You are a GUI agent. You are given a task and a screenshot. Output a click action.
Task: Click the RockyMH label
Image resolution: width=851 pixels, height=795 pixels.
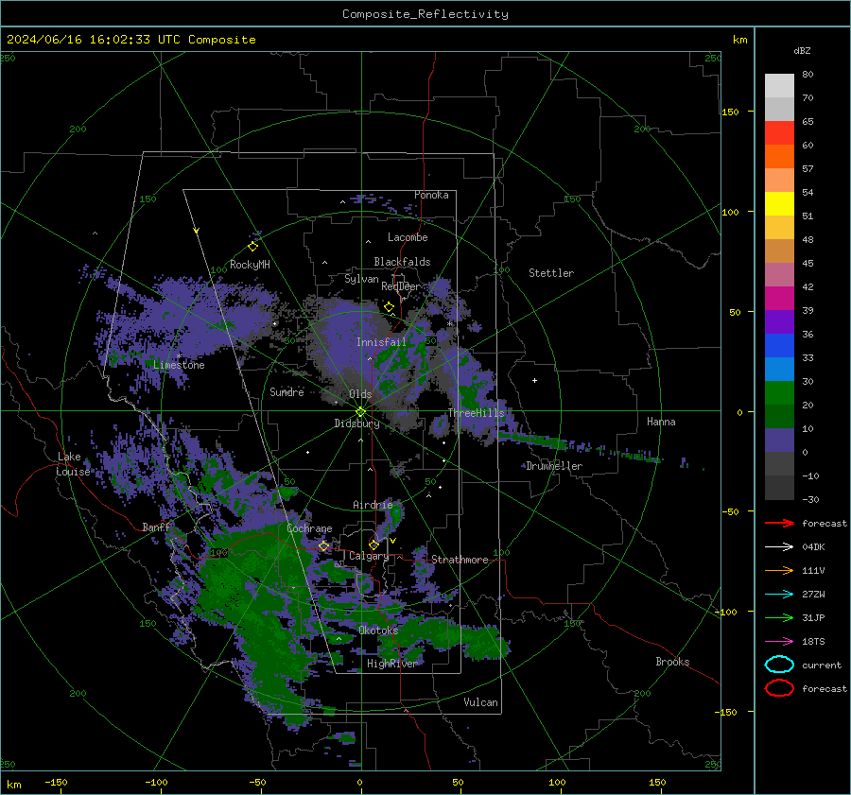pos(250,265)
